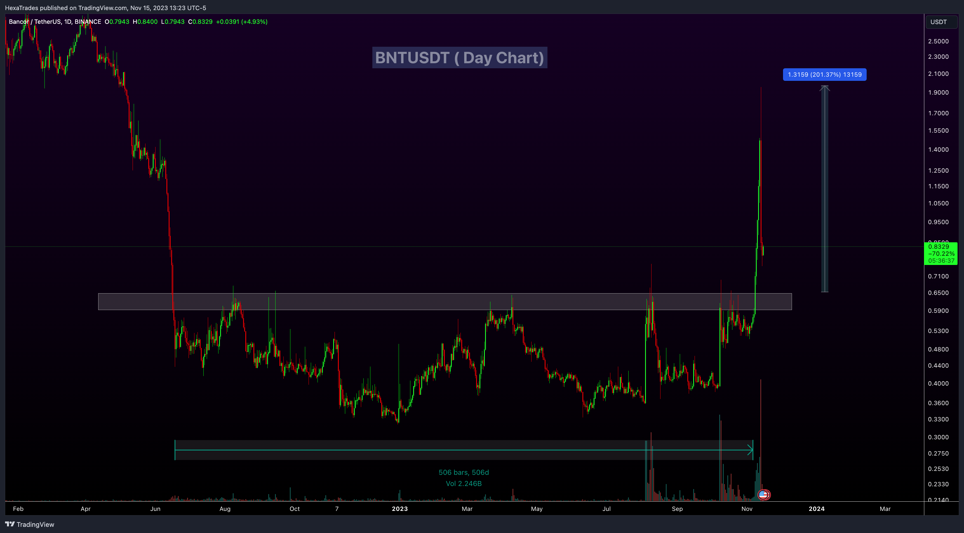Screen dimensions: 964x533
Task: Click the 0.4000 price axis label
Action: tap(938, 383)
